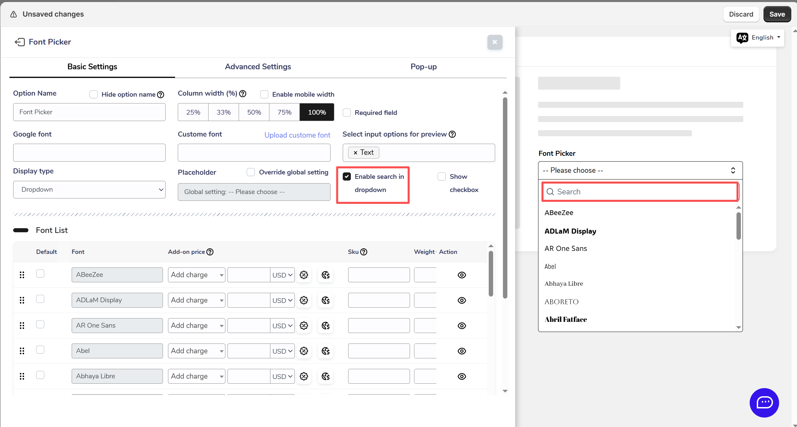The height and width of the screenshot is (427, 797).
Task: Open price settings icon in ABeeZee row
Action: point(304,275)
